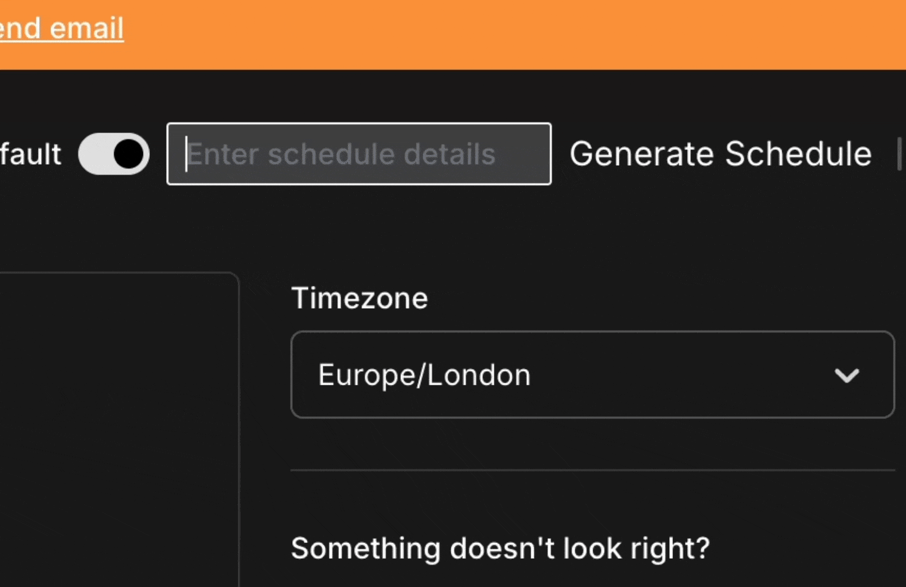Click the resend email link in banner
The width and height of the screenshot is (906, 587).
[x=61, y=28]
